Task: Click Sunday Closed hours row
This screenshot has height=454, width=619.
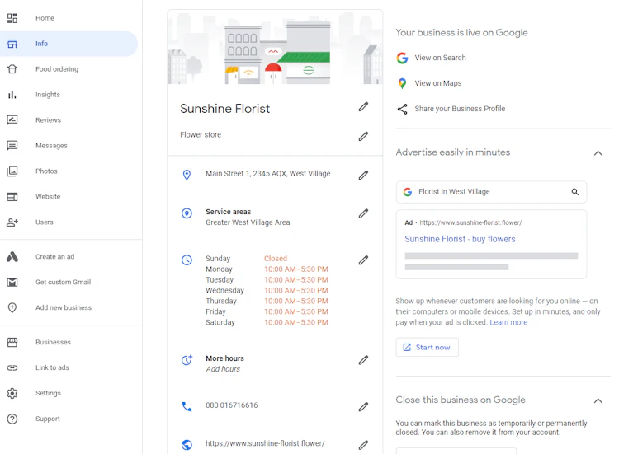Action: pos(246,259)
